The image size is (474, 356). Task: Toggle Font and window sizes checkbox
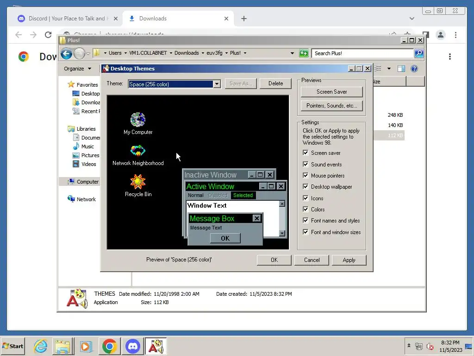pyautogui.click(x=306, y=232)
